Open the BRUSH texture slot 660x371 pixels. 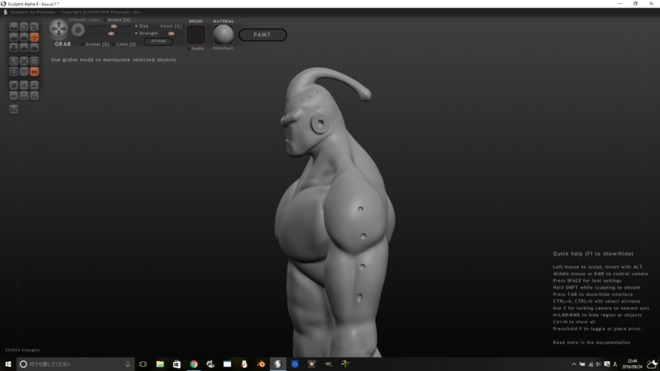(196, 35)
